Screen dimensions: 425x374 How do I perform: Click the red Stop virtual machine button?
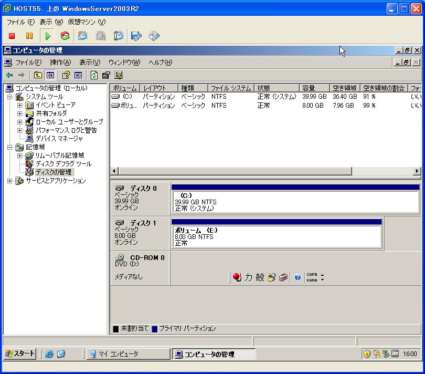point(12,36)
